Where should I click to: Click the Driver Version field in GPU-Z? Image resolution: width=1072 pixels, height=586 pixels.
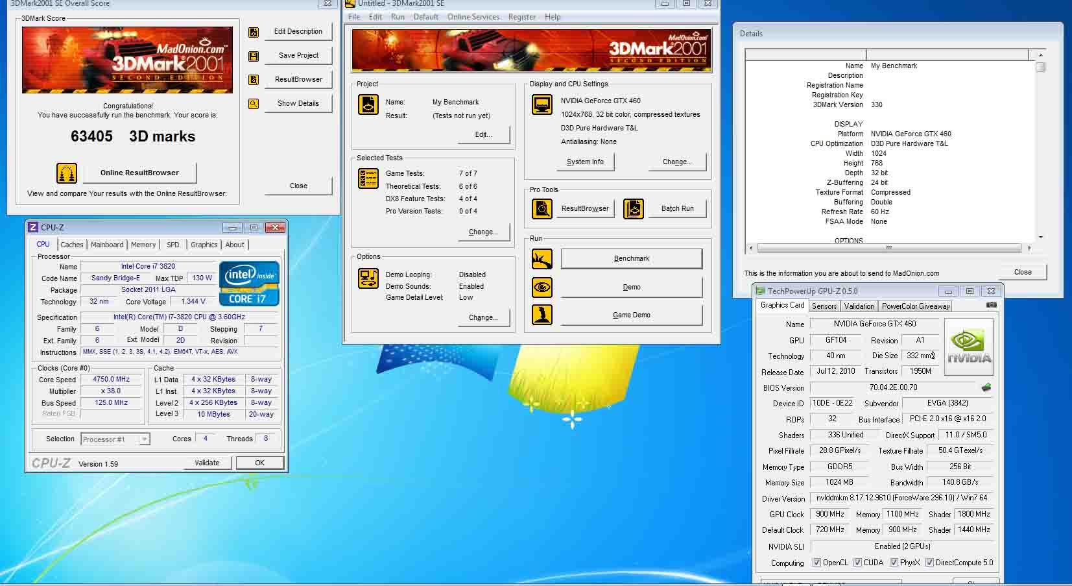[x=901, y=498]
